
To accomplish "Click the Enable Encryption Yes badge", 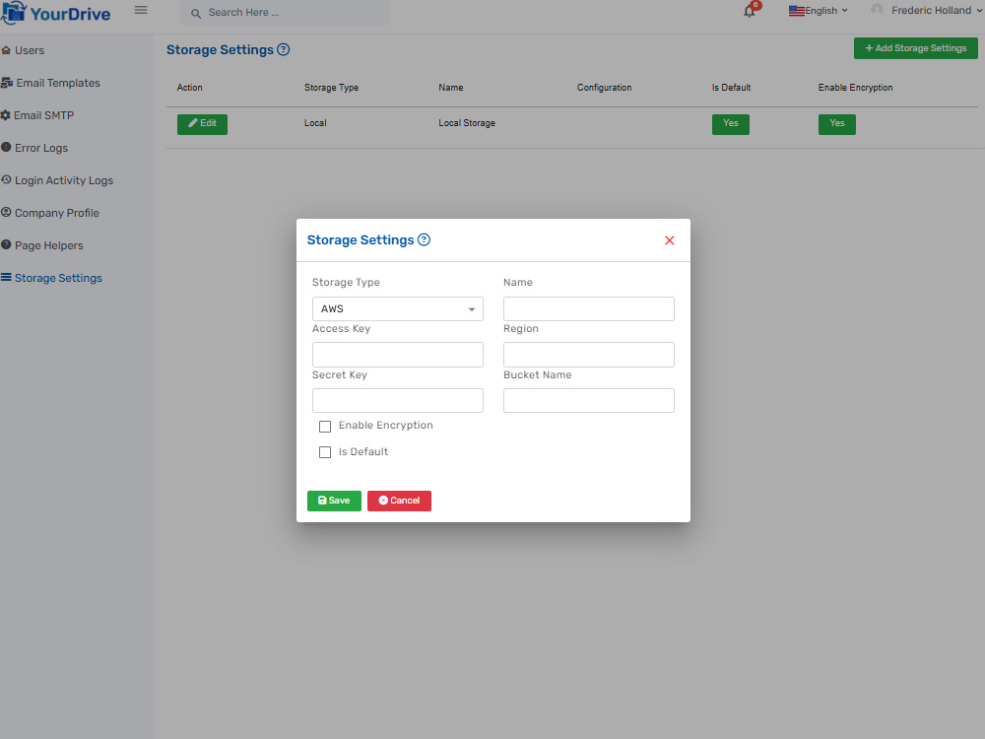I will pyautogui.click(x=836, y=124).
